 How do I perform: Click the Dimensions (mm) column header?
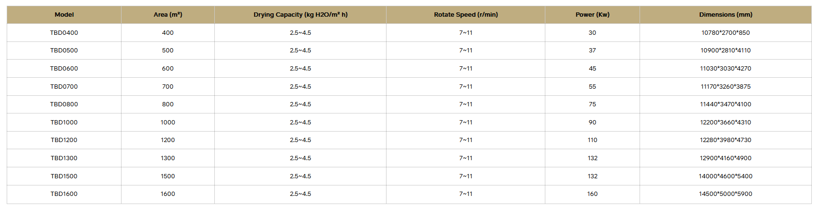coord(725,15)
